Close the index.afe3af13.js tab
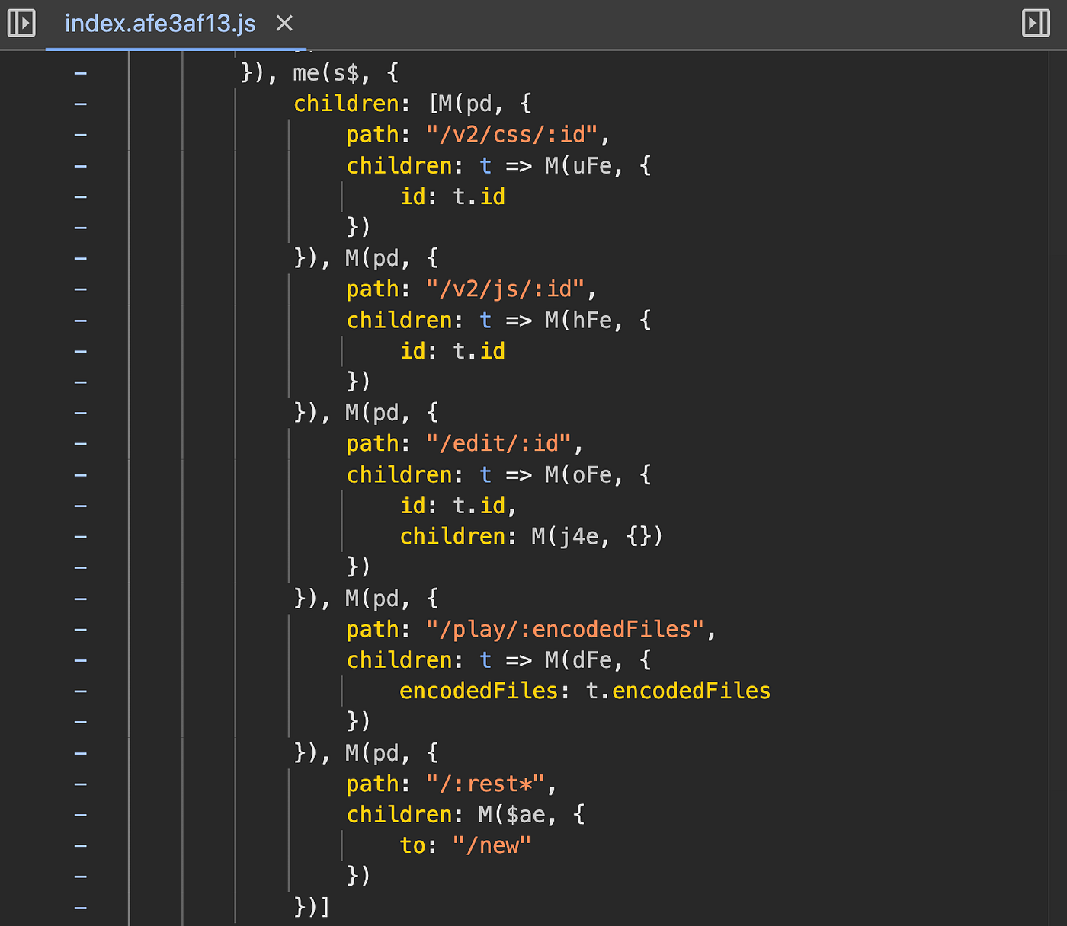The image size is (1067, 926). pyautogui.click(x=284, y=24)
